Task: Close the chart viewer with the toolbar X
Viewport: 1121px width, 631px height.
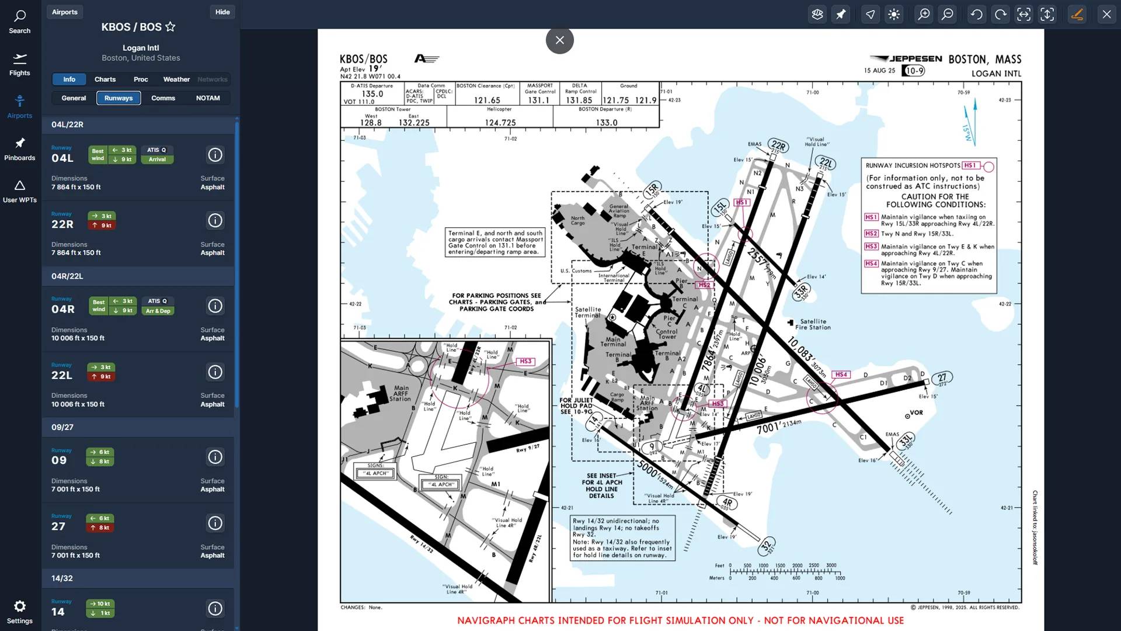Action: point(1106,15)
